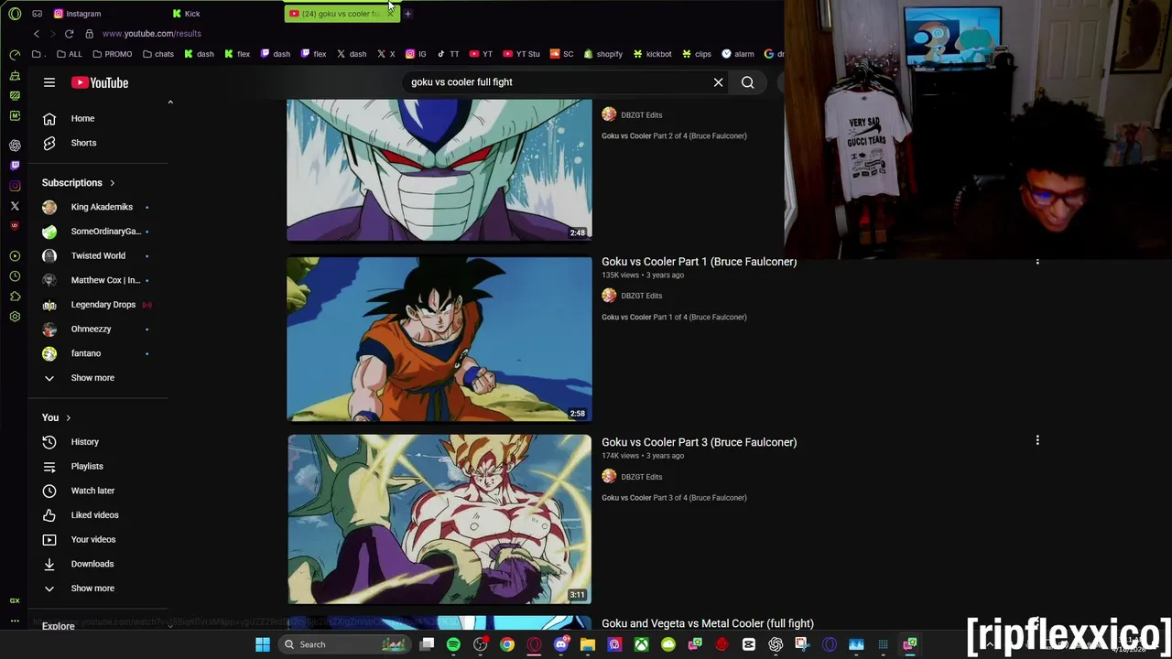Open more options for Part 1 video

1037,262
